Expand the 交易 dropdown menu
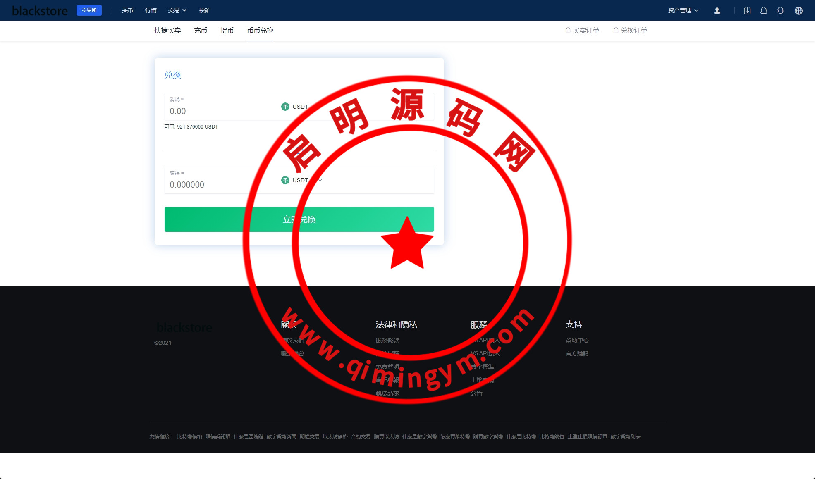This screenshot has width=815, height=479. pyautogui.click(x=177, y=10)
